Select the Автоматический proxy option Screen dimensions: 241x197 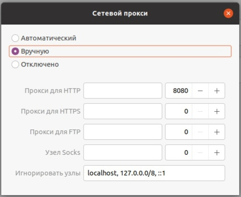point(44,38)
